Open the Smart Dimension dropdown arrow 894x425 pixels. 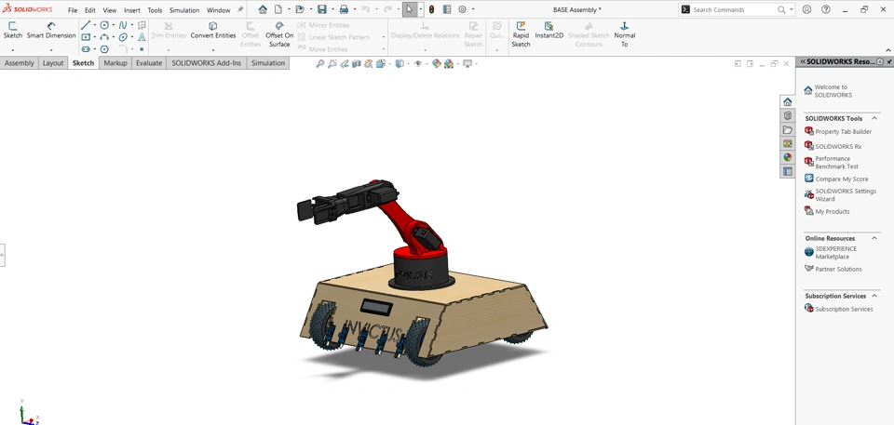pyautogui.click(x=51, y=50)
